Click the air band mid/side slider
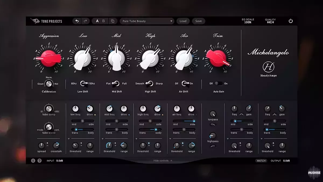Image resolution: width=323 pixels, height=182 pixels. point(184,121)
